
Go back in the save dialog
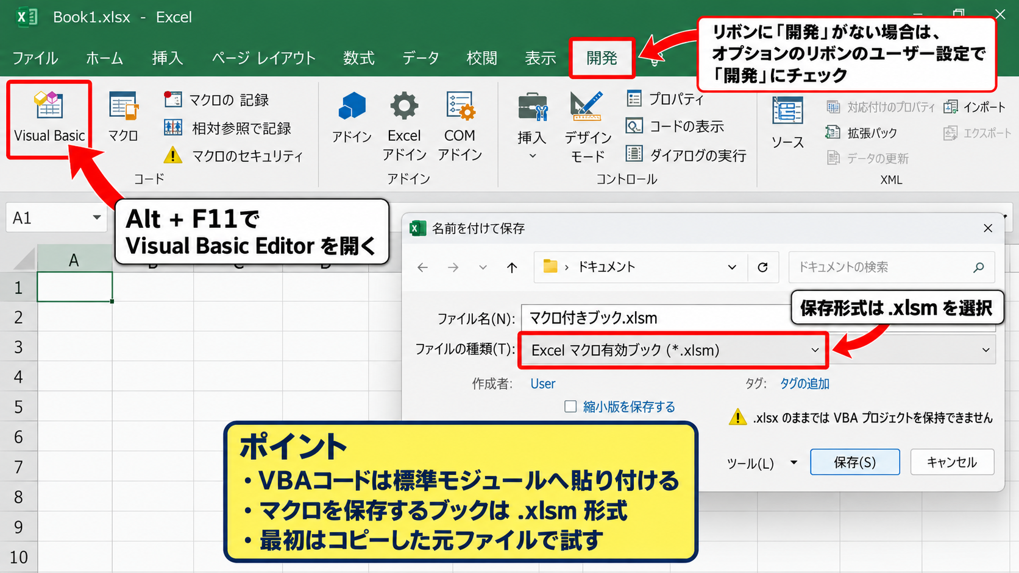tap(423, 267)
